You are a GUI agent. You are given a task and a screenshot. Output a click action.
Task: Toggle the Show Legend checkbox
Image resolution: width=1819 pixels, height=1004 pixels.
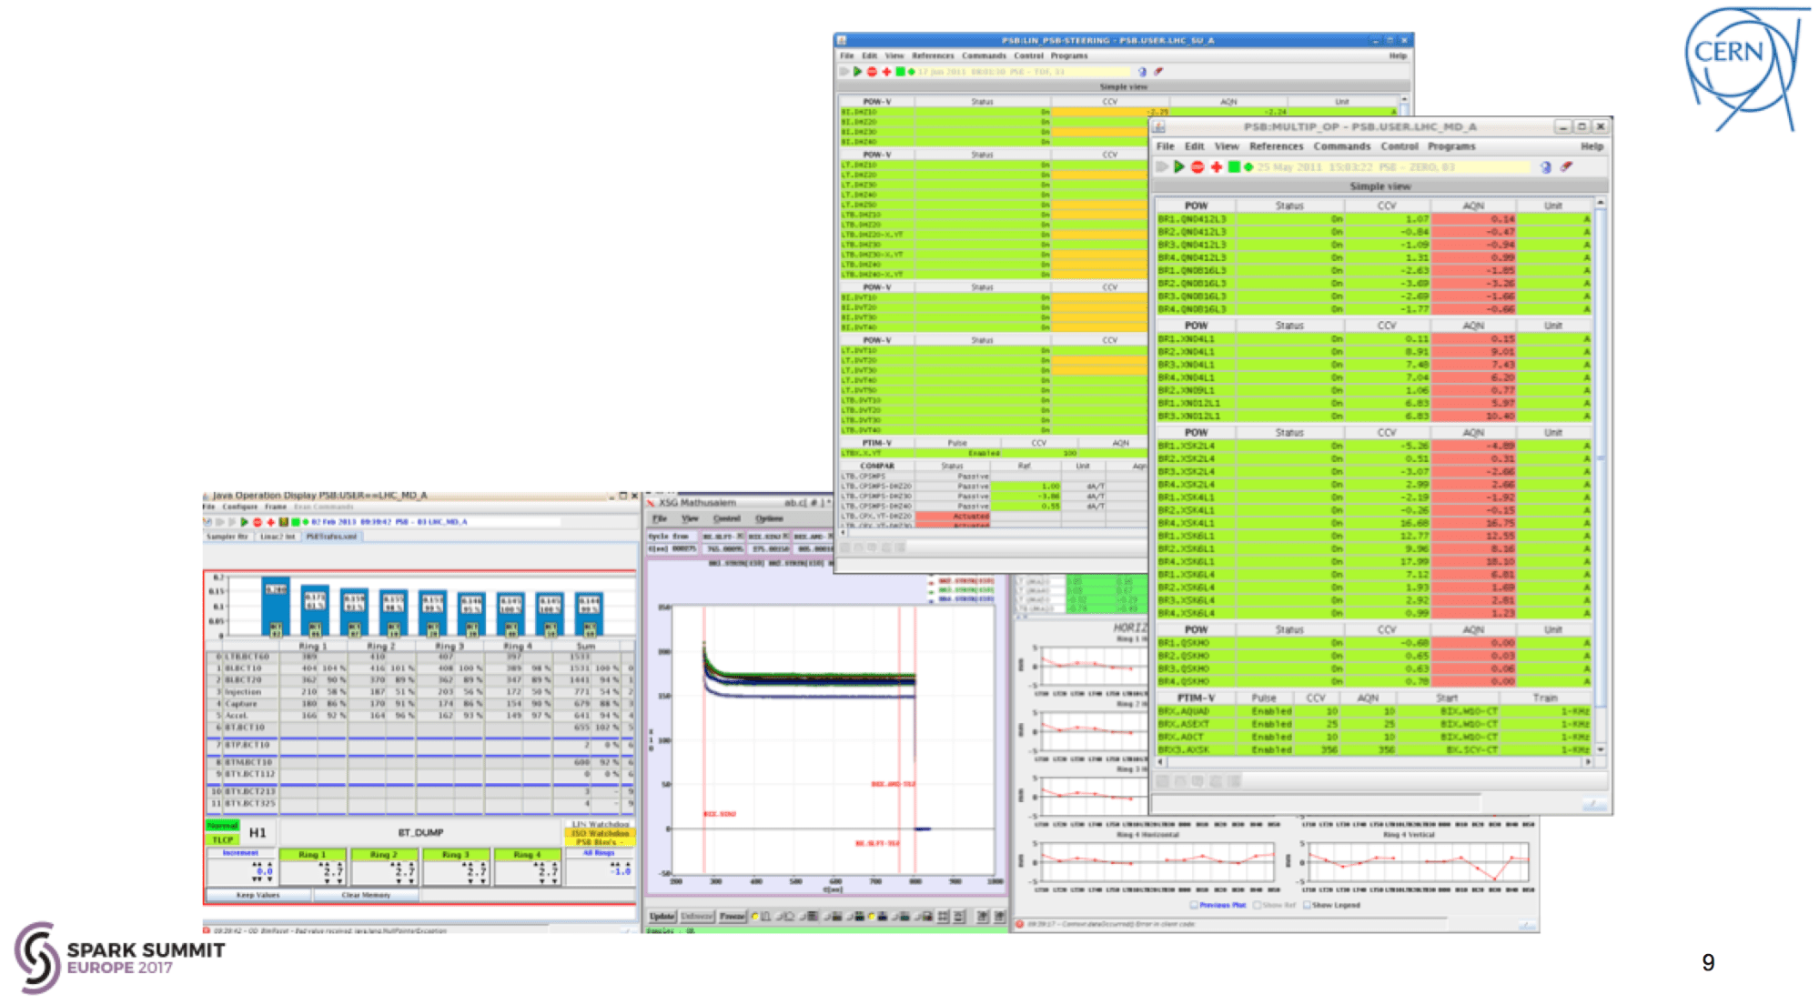click(x=1307, y=905)
